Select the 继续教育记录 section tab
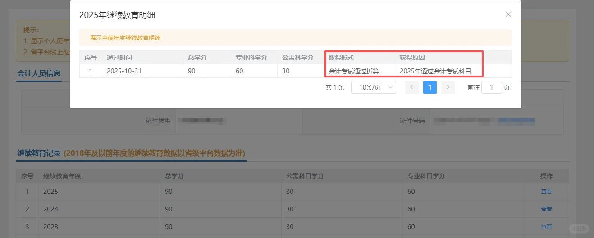The height and width of the screenshot is (238, 594). [39, 153]
